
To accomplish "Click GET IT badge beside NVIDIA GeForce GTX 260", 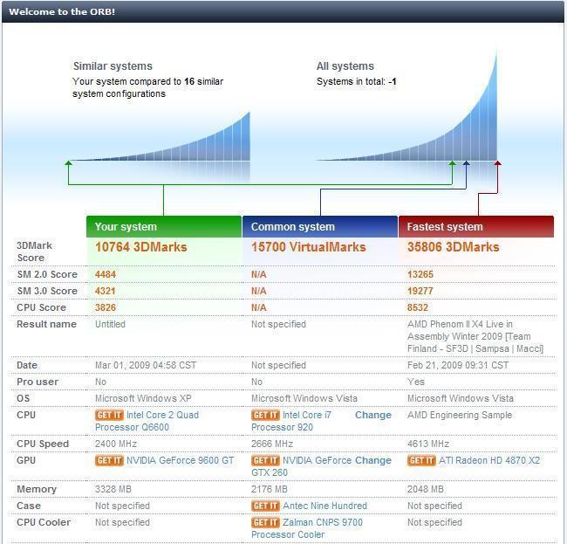I will 265,460.
